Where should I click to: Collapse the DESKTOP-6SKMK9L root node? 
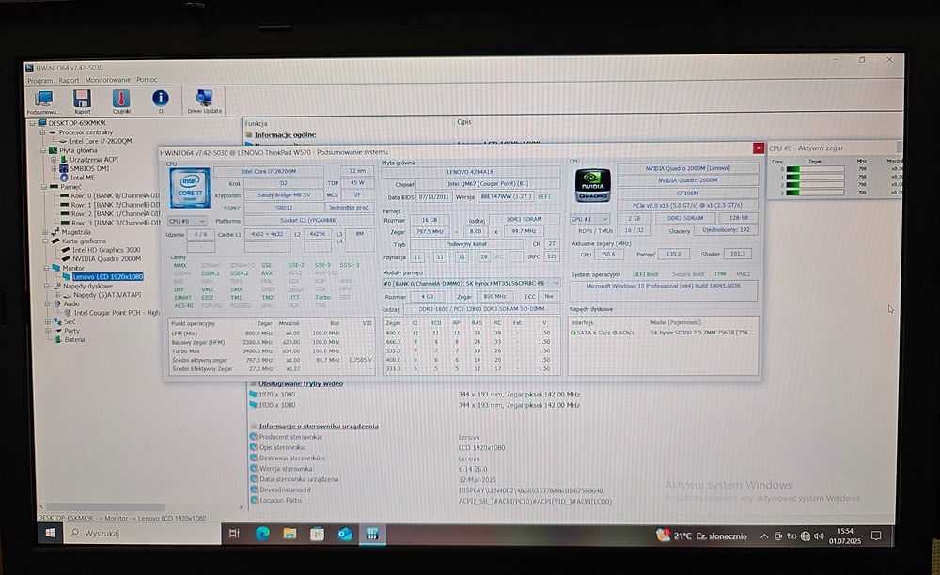[x=33, y=123]
